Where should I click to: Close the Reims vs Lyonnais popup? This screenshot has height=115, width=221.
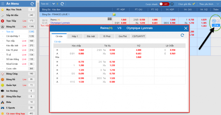point(186,28)
